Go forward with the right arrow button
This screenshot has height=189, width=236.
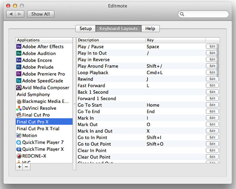pos(20,14)
